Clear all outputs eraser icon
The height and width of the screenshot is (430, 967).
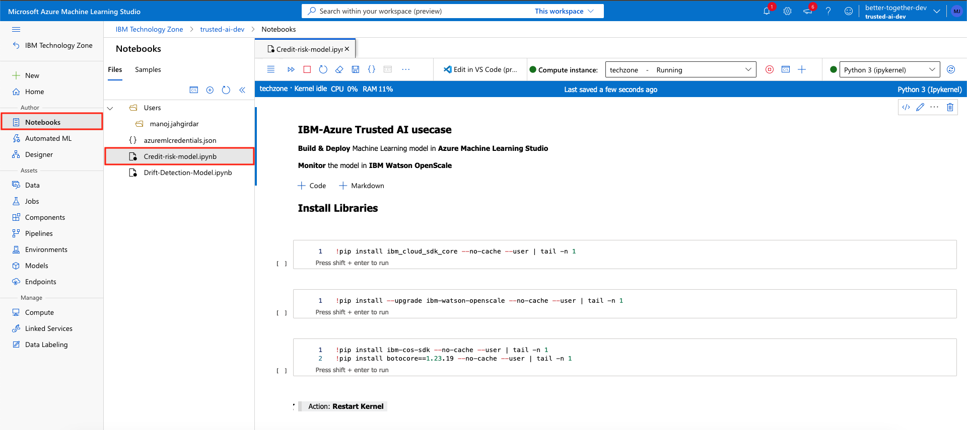pos(339,69)
